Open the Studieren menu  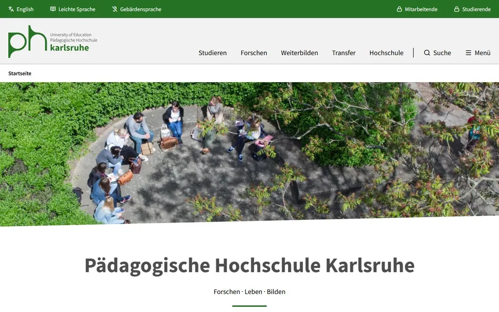[213, 53]
